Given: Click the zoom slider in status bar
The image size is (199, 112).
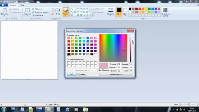Looking at the screenshot, I should pos(189,105).
